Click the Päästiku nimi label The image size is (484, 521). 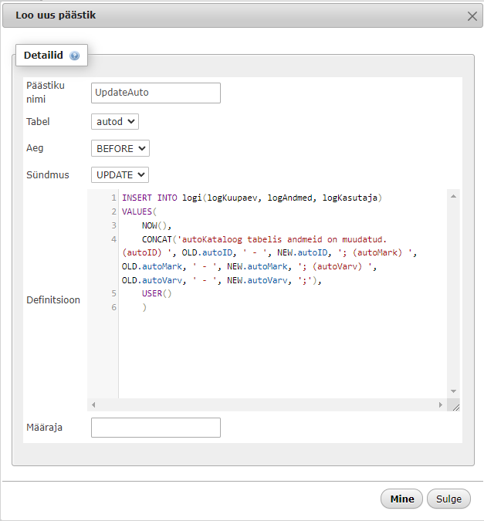pyautogui.click(x=46, y=93)
